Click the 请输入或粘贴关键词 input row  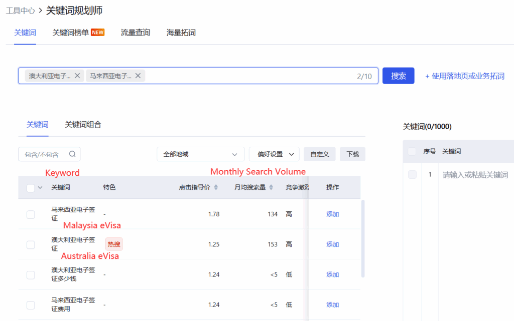click(x=475, y=175)
